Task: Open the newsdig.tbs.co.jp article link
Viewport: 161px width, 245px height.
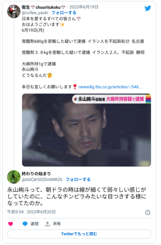Action: (110, 87)
